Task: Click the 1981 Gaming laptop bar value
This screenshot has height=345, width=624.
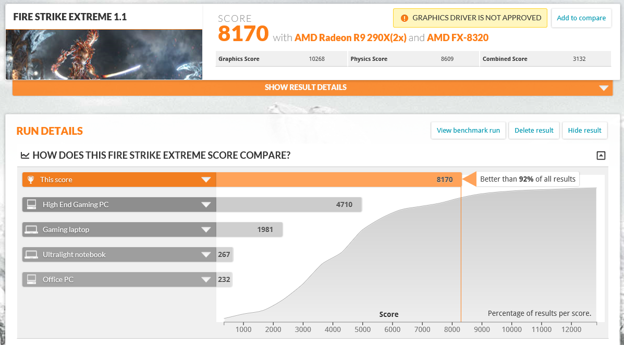Action: coord(265,229)
